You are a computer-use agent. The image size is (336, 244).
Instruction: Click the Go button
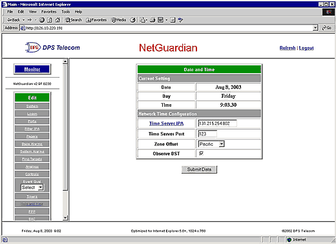click(327, 28)
